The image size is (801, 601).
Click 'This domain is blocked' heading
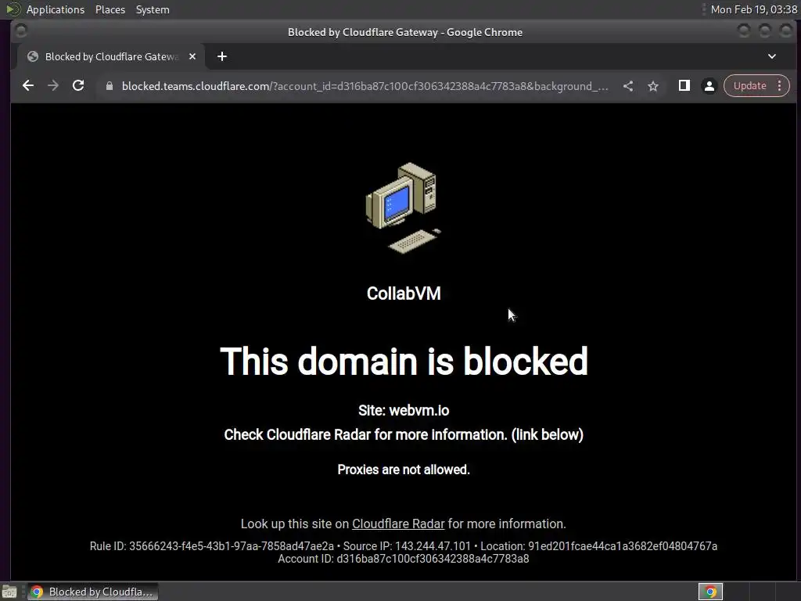[404, 362]
